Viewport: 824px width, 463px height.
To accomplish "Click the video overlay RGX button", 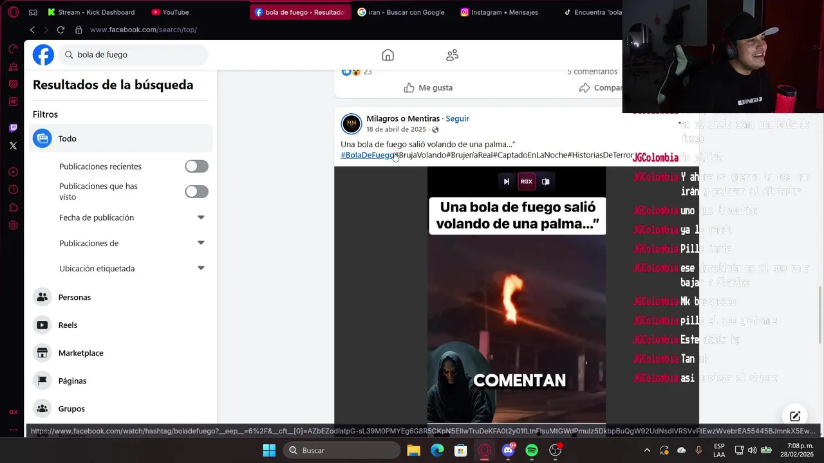I will [x=526, y=181].
